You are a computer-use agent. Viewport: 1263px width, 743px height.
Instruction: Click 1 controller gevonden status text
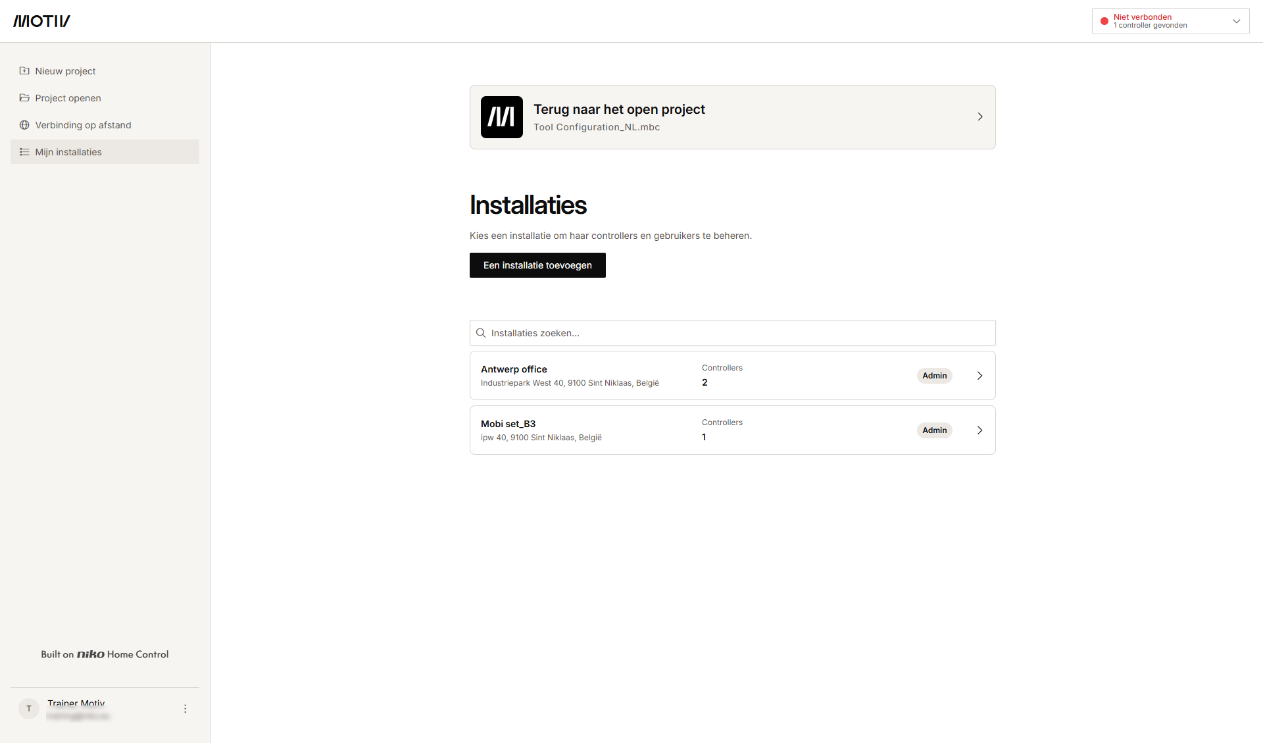1151,26
